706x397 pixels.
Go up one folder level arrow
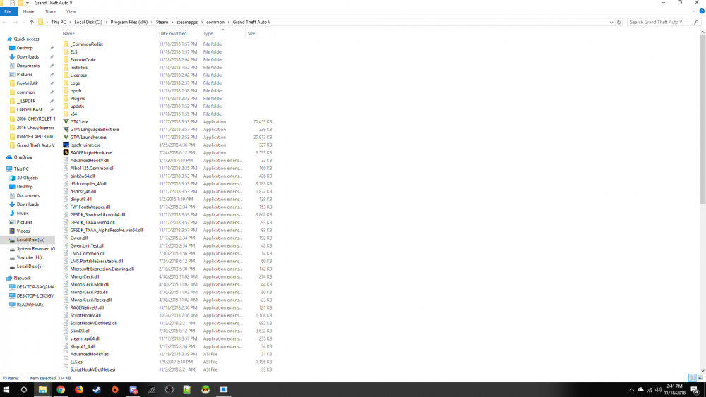[x=31, y=22]
